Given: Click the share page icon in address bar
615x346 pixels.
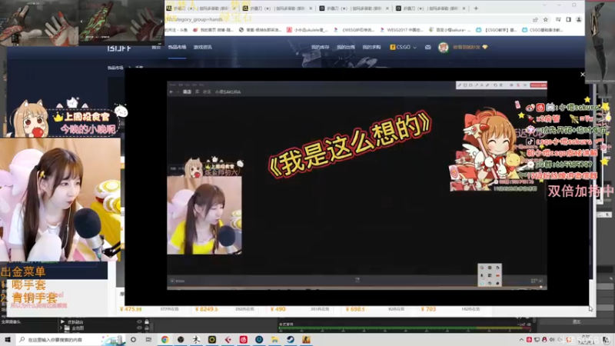Looking at the screenshot, I should click(535, 19).
